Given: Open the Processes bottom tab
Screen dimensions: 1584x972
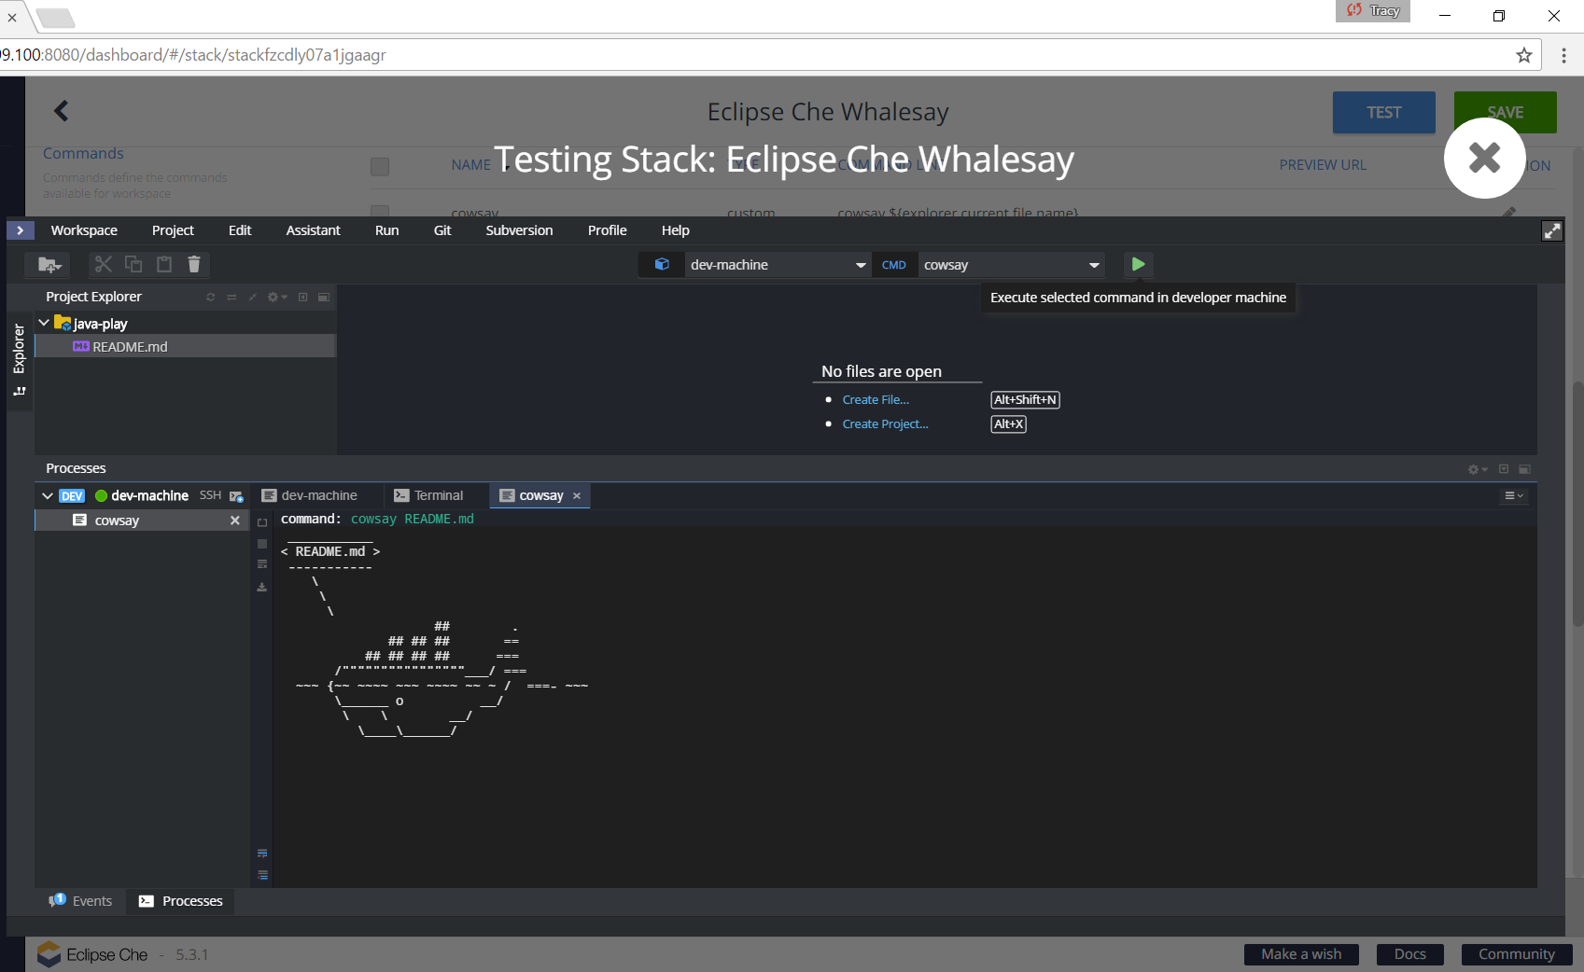Looking at the screenshot, I should tap(181, 901).
